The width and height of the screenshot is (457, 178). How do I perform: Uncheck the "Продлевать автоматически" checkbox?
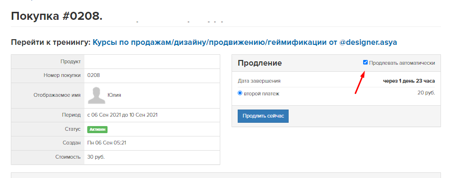coord(365,62)
